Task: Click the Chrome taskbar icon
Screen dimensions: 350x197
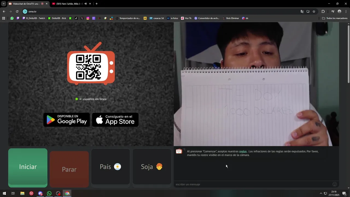Action: [x=67, y=193]
